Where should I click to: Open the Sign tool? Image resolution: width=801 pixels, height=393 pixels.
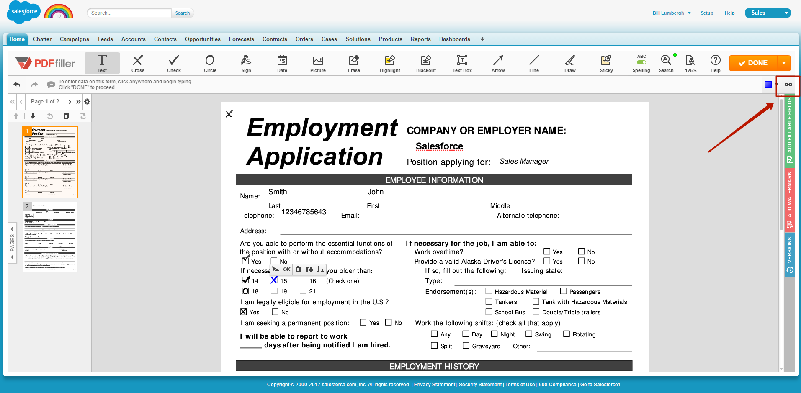click(x=246, y=63)
